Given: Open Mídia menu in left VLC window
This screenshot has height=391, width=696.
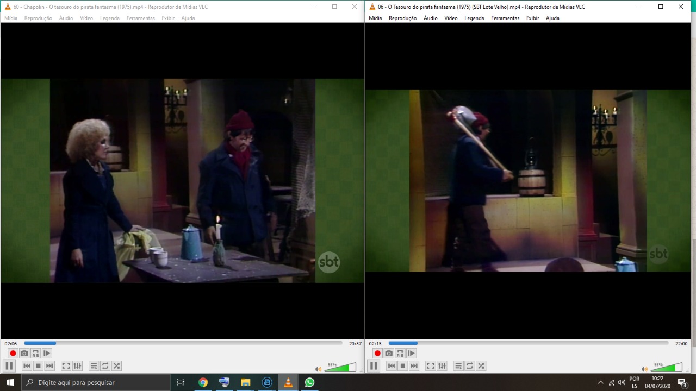Looking at the screenshot, I should coord(11,18).
